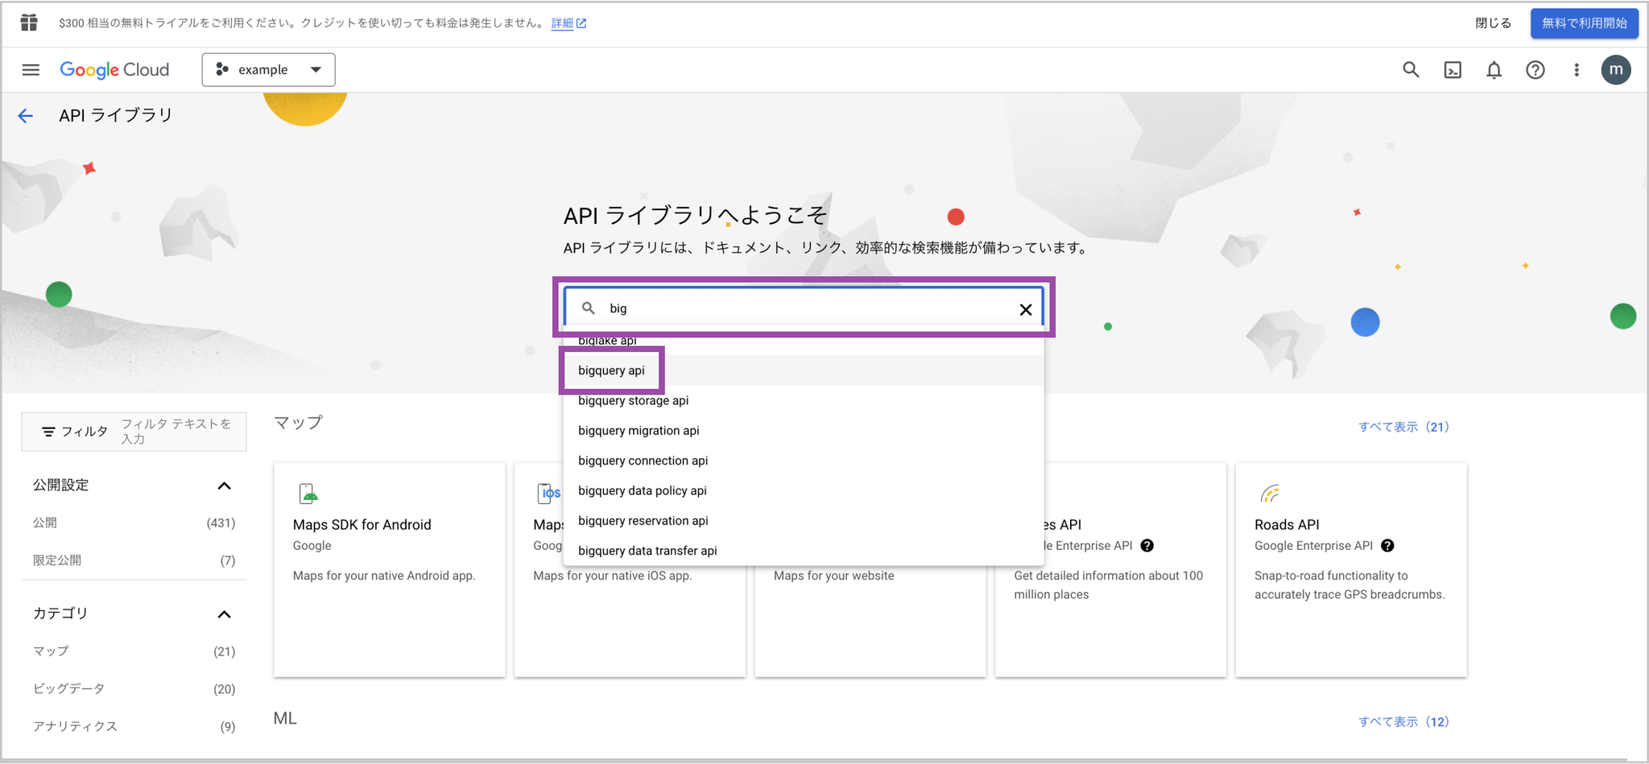Open the example project selector dropdown

[268, 70]
